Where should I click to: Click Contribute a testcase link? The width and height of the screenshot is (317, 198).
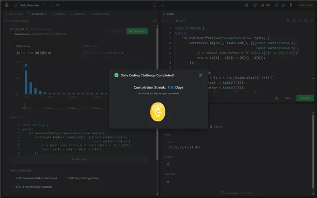pyautogui.click(x=236, y=193)
